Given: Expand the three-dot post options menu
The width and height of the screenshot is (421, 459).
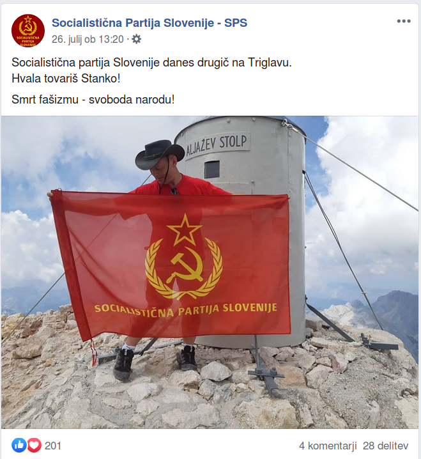Looking at the screenshot, I should [404, 21].
